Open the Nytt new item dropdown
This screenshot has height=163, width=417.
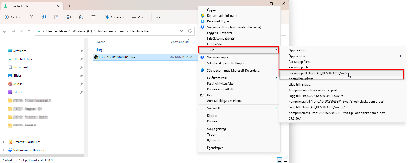[12, 17]
